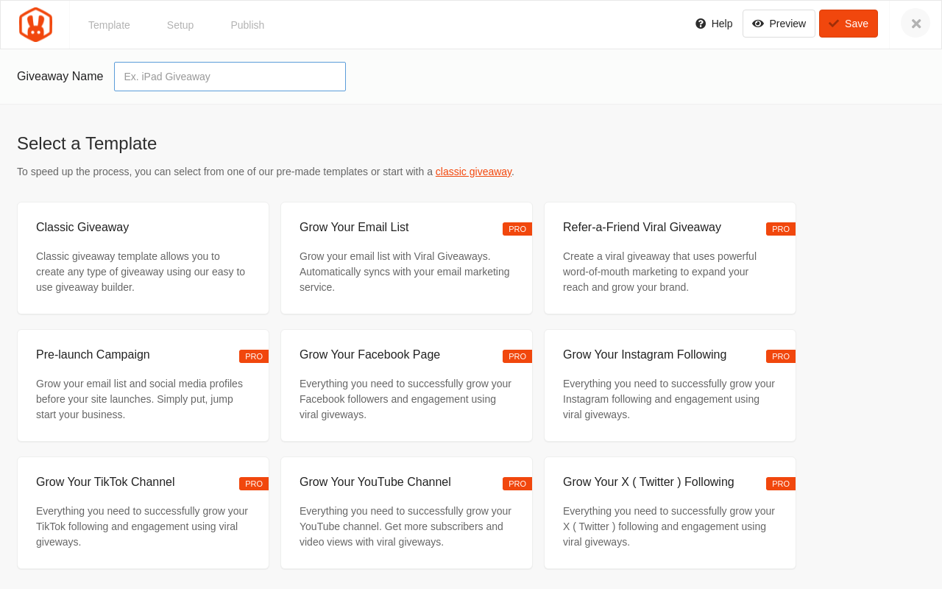This screenshot has height=589, width=942.
Task: Open the Help link text
Action: pos(722,24)
